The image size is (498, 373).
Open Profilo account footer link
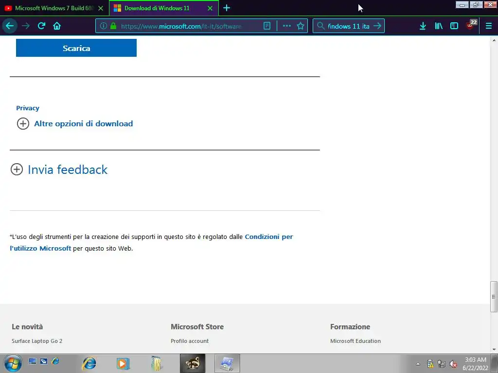[190, 341]
